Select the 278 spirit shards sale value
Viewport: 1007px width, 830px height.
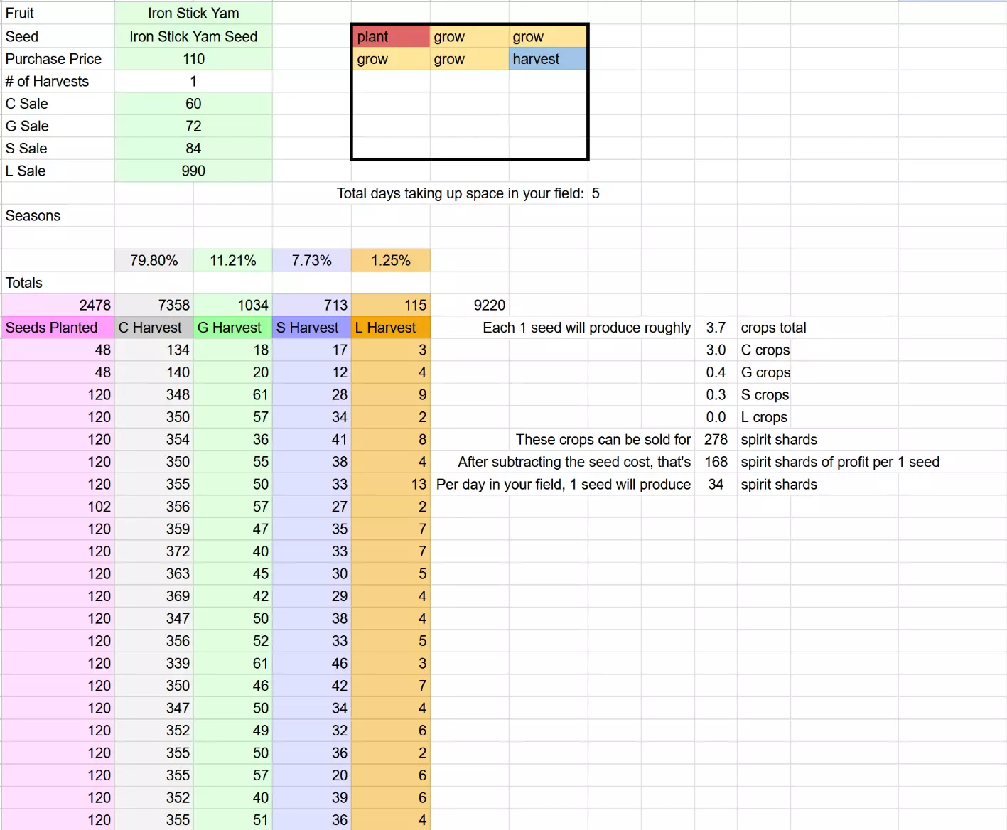pos(716,440)
